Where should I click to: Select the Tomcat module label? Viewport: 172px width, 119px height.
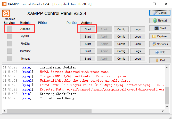click(25, 59)
